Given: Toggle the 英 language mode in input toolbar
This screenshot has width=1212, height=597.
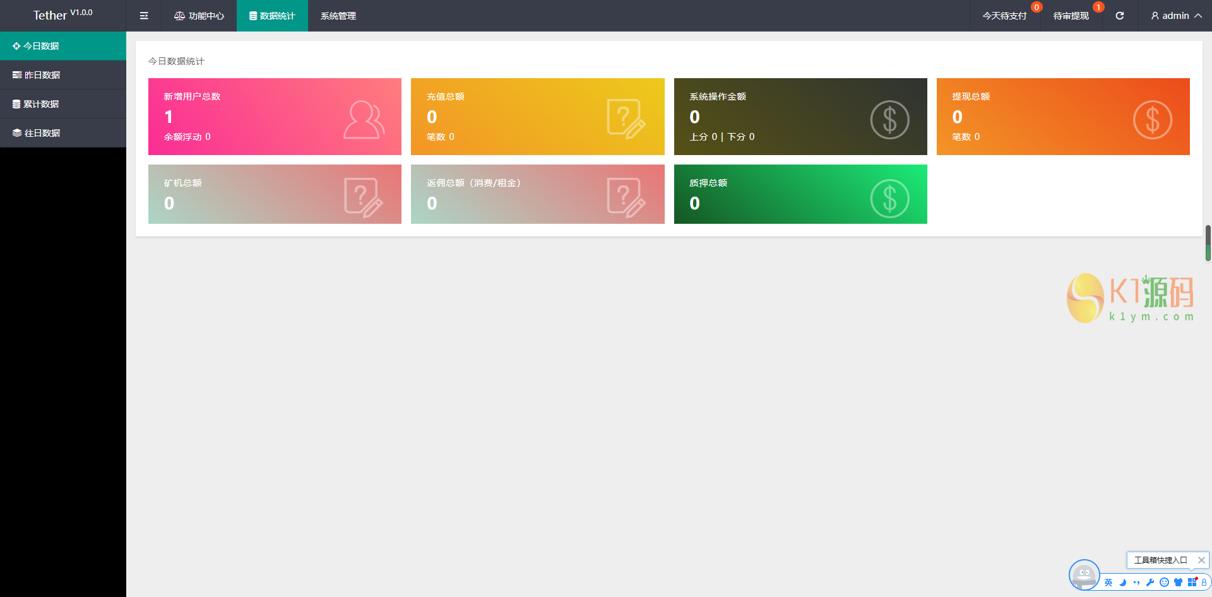Looking at the screenshot, I should pyautogui.click(x=1108, y=583).
